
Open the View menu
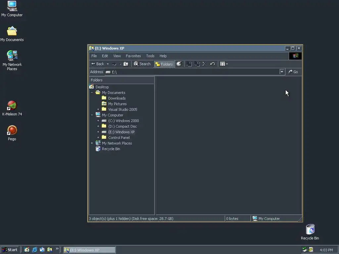pyautogui.click(x=117, y=56)
